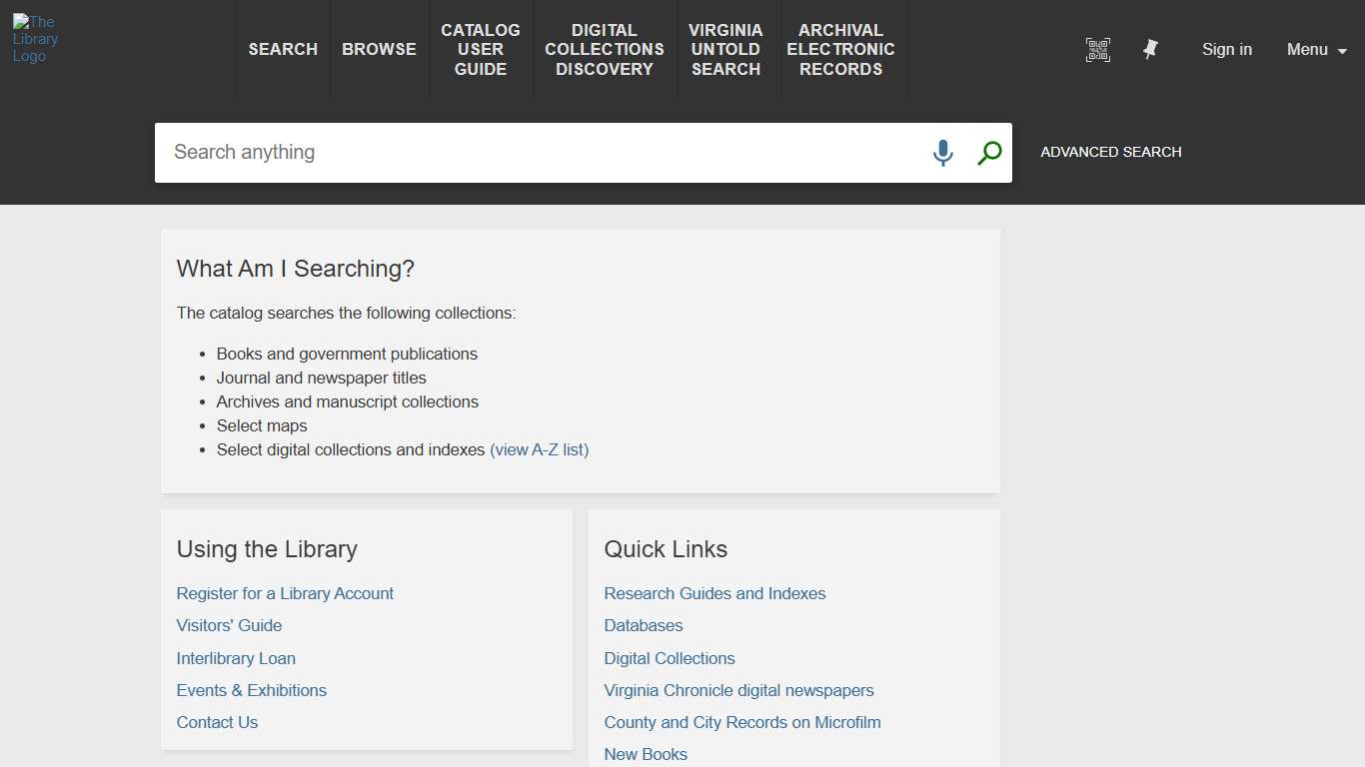Viewport: 1365px width, 767px height.
Task: Switch to CATALOG USER GUIDE
Action: tap(481, 49)
